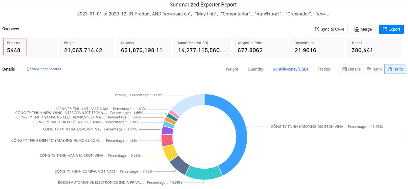Screen dimensions: 408x189
Task: Select the SumOfMoney(USD) metric
Action: tap(290, 69)
